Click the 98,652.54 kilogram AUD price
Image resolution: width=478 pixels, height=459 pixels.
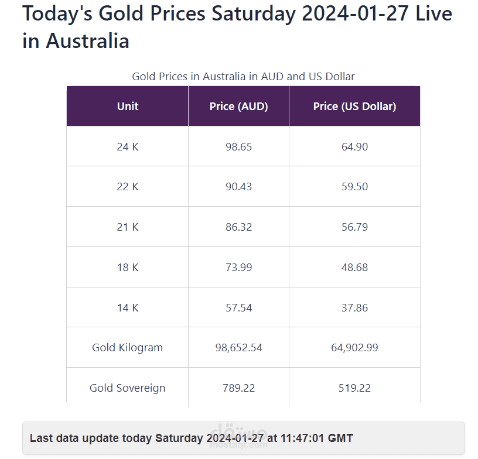(x=238, y=348)
